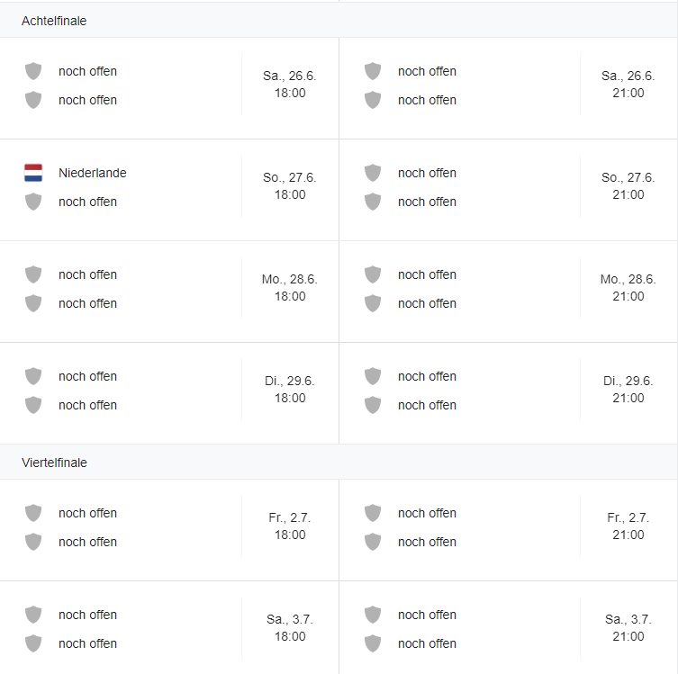Open the Di., 29.6. 18:00 match time
Viewport: 678px width, 674px height.
(x=290, y=390)
